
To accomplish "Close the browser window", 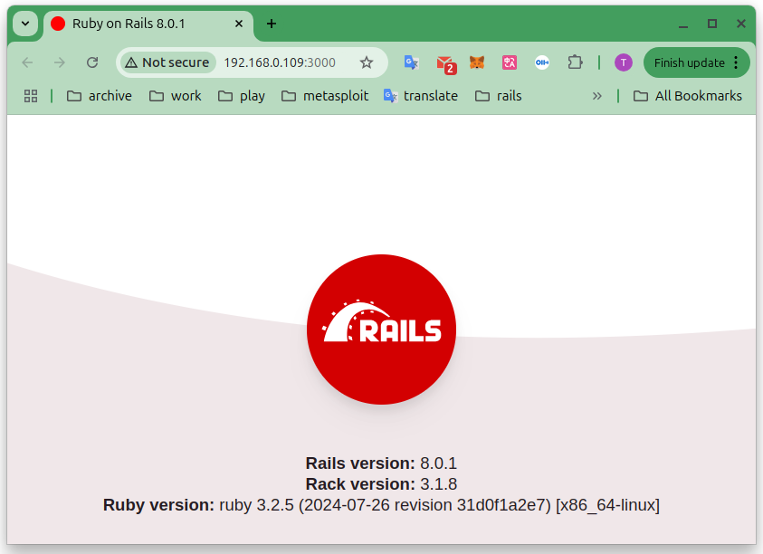I will click(x=741, y=24).
